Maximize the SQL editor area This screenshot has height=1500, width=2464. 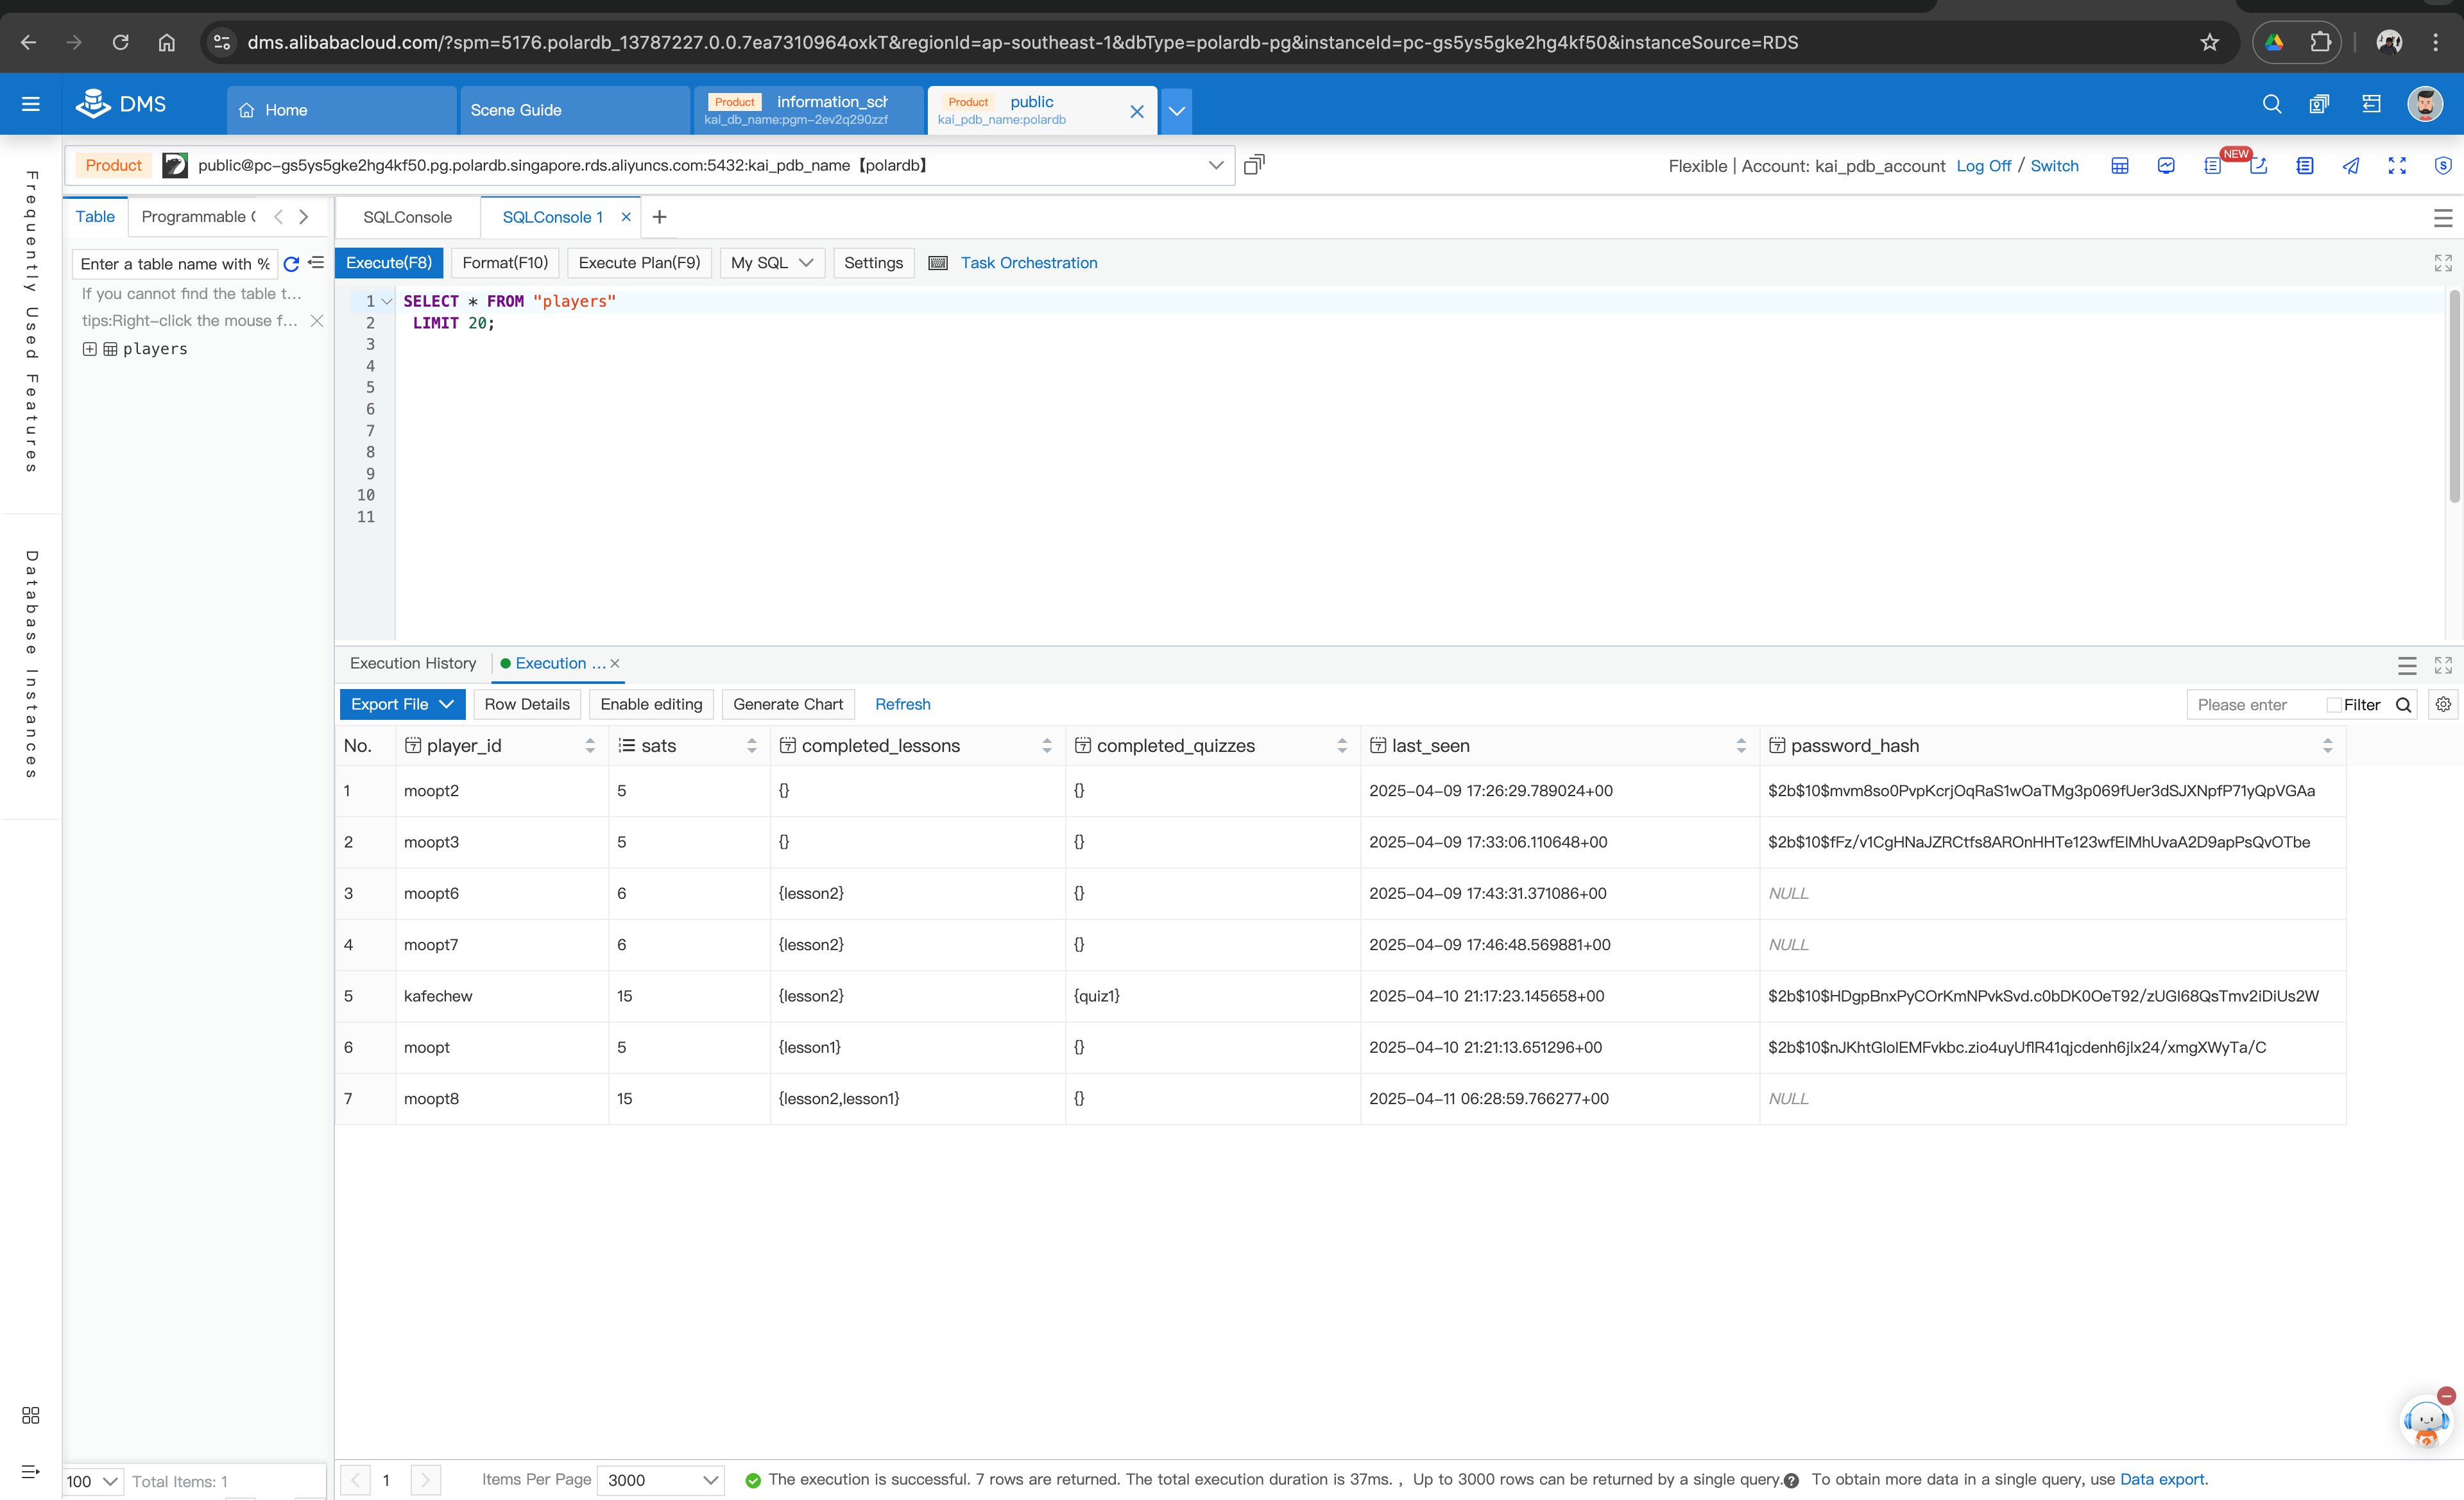[2442, 263]
